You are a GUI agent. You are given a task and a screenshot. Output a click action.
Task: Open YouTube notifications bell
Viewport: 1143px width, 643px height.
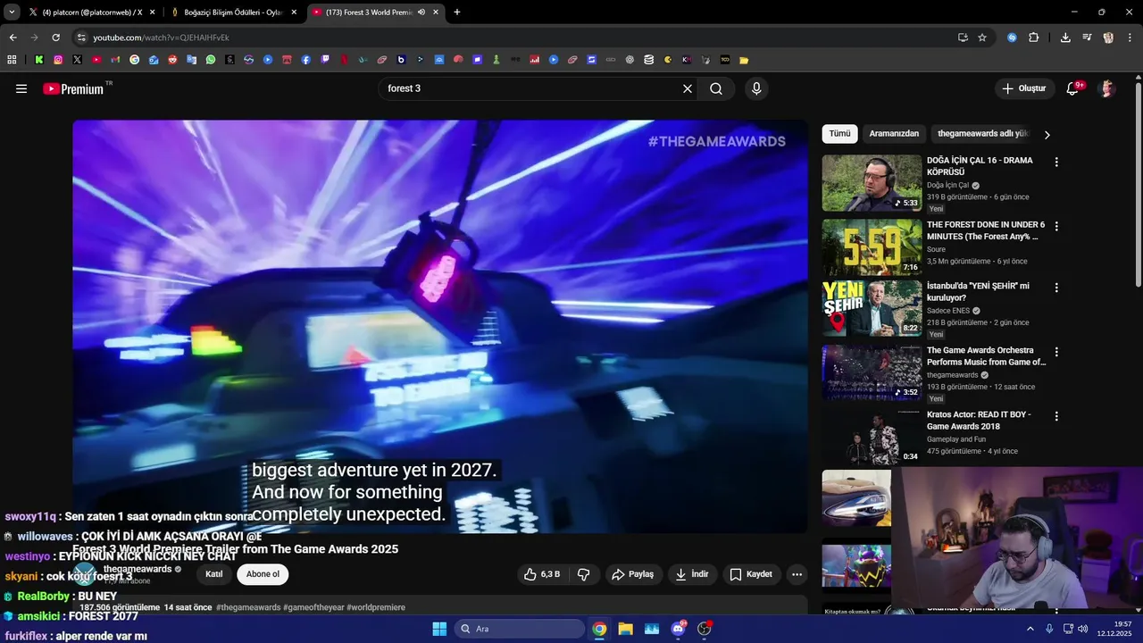(1072, 88)
